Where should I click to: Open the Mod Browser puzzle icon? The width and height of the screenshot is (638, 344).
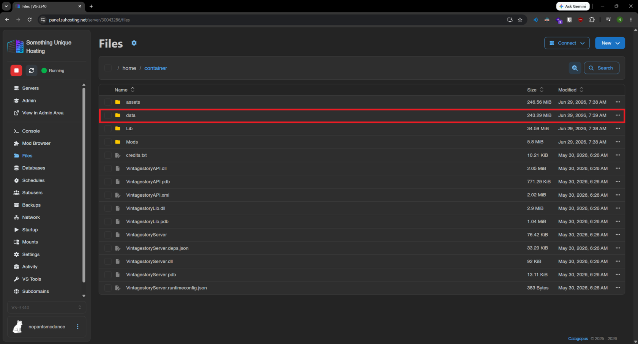pos(16,143)
